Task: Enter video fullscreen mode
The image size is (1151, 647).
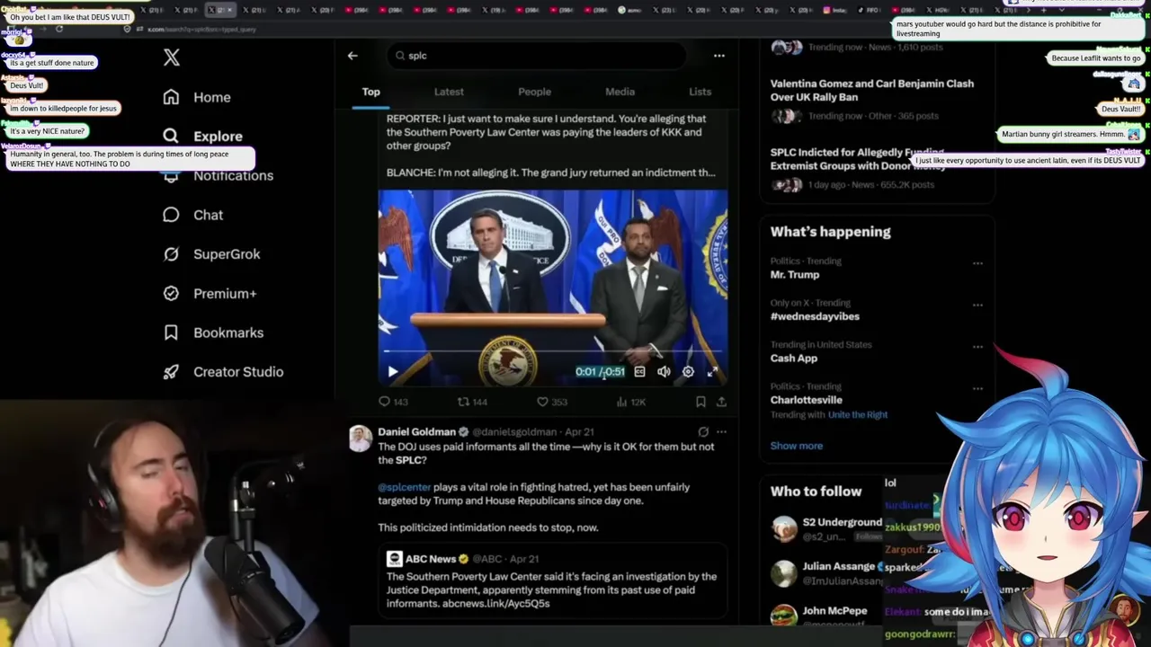Action: click(x=712, y=371)
